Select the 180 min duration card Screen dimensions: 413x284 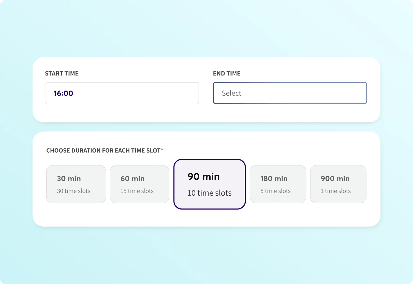(x=278, y=184)
